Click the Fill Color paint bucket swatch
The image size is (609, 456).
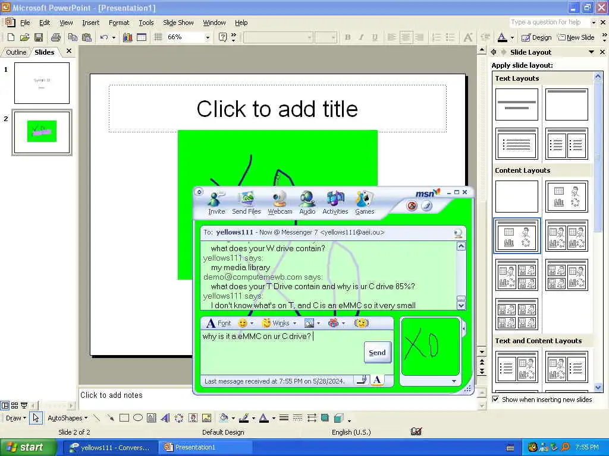[x=224, y=418]
